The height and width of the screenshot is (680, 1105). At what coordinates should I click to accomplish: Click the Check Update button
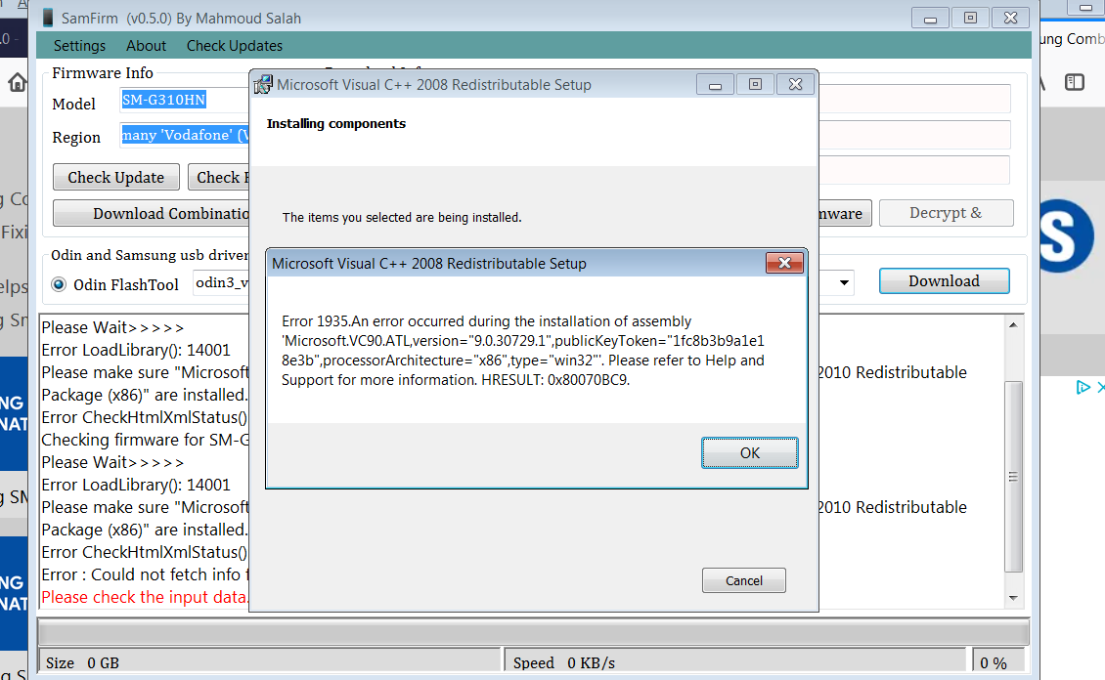pos(116,178)
